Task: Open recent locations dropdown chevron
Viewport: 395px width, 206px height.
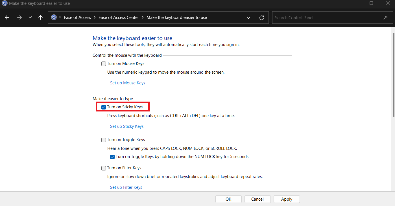Action: pos(30,17)
